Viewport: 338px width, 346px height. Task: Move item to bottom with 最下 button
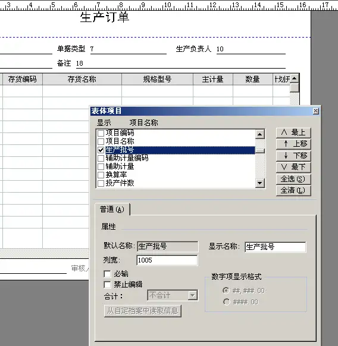pyautogui.click(x=293, y=167)
